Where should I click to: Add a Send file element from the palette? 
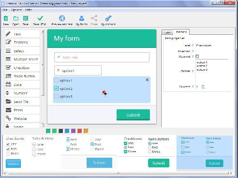(x=22, y=102)
